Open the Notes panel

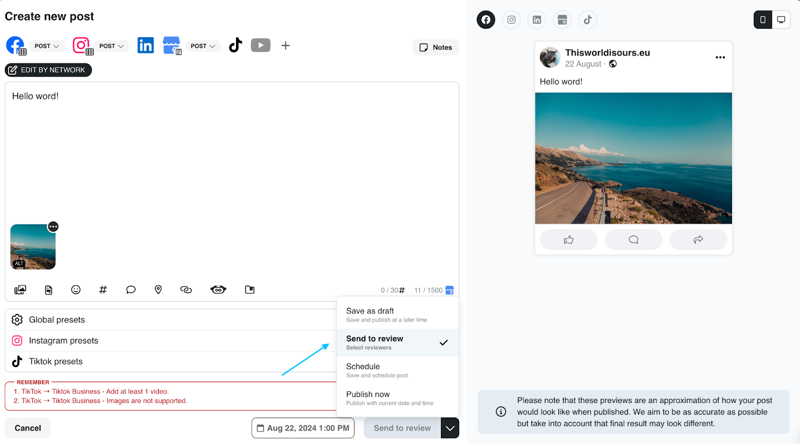[x=436, y=47]
